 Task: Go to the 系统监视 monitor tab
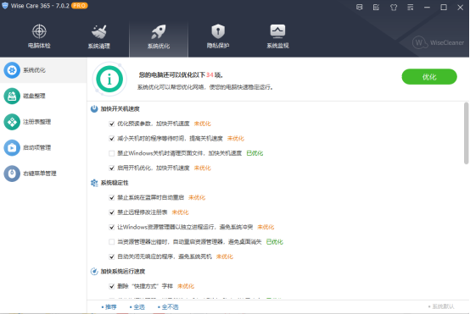[x=277, y=36]
